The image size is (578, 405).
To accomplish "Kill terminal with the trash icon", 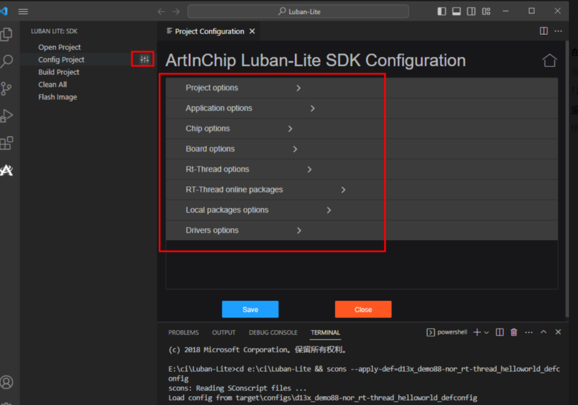I will [x=514, y=332].
